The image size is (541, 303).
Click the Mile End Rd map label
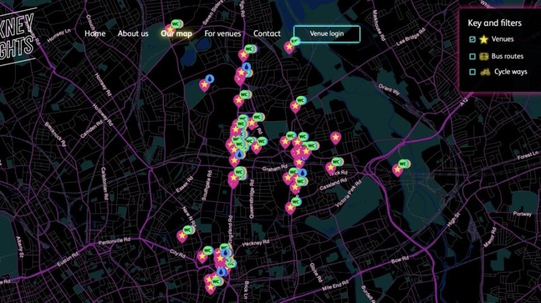pos(335,285)
